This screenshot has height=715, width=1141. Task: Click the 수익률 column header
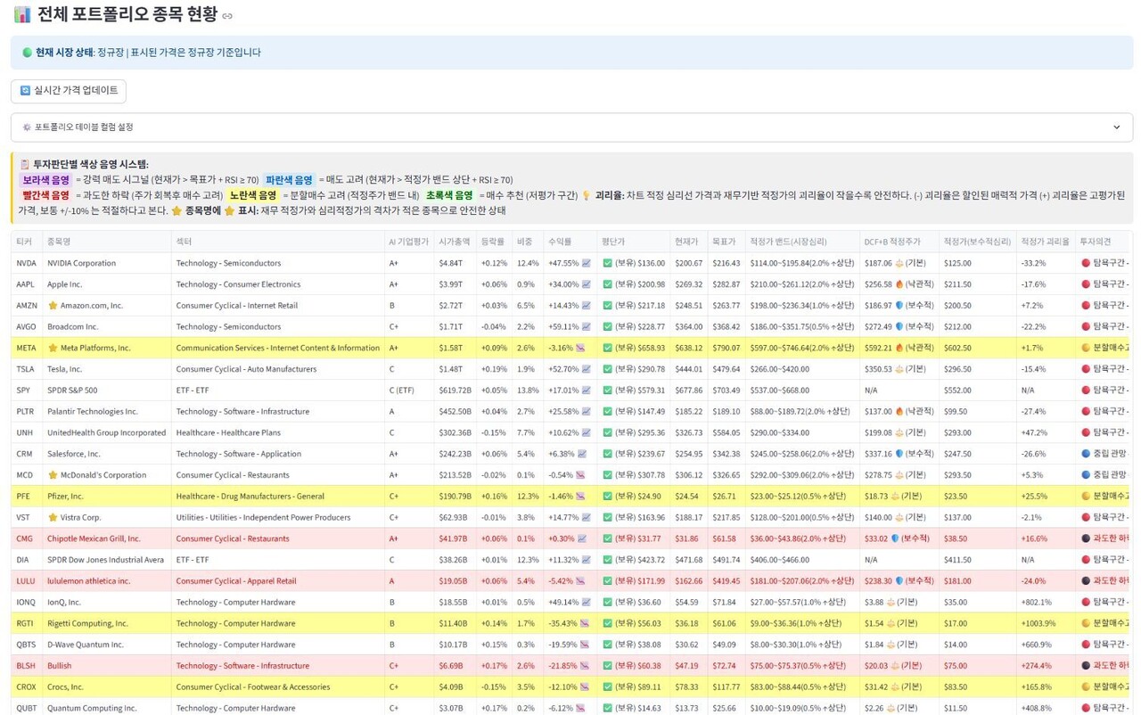tap(560, 242)
